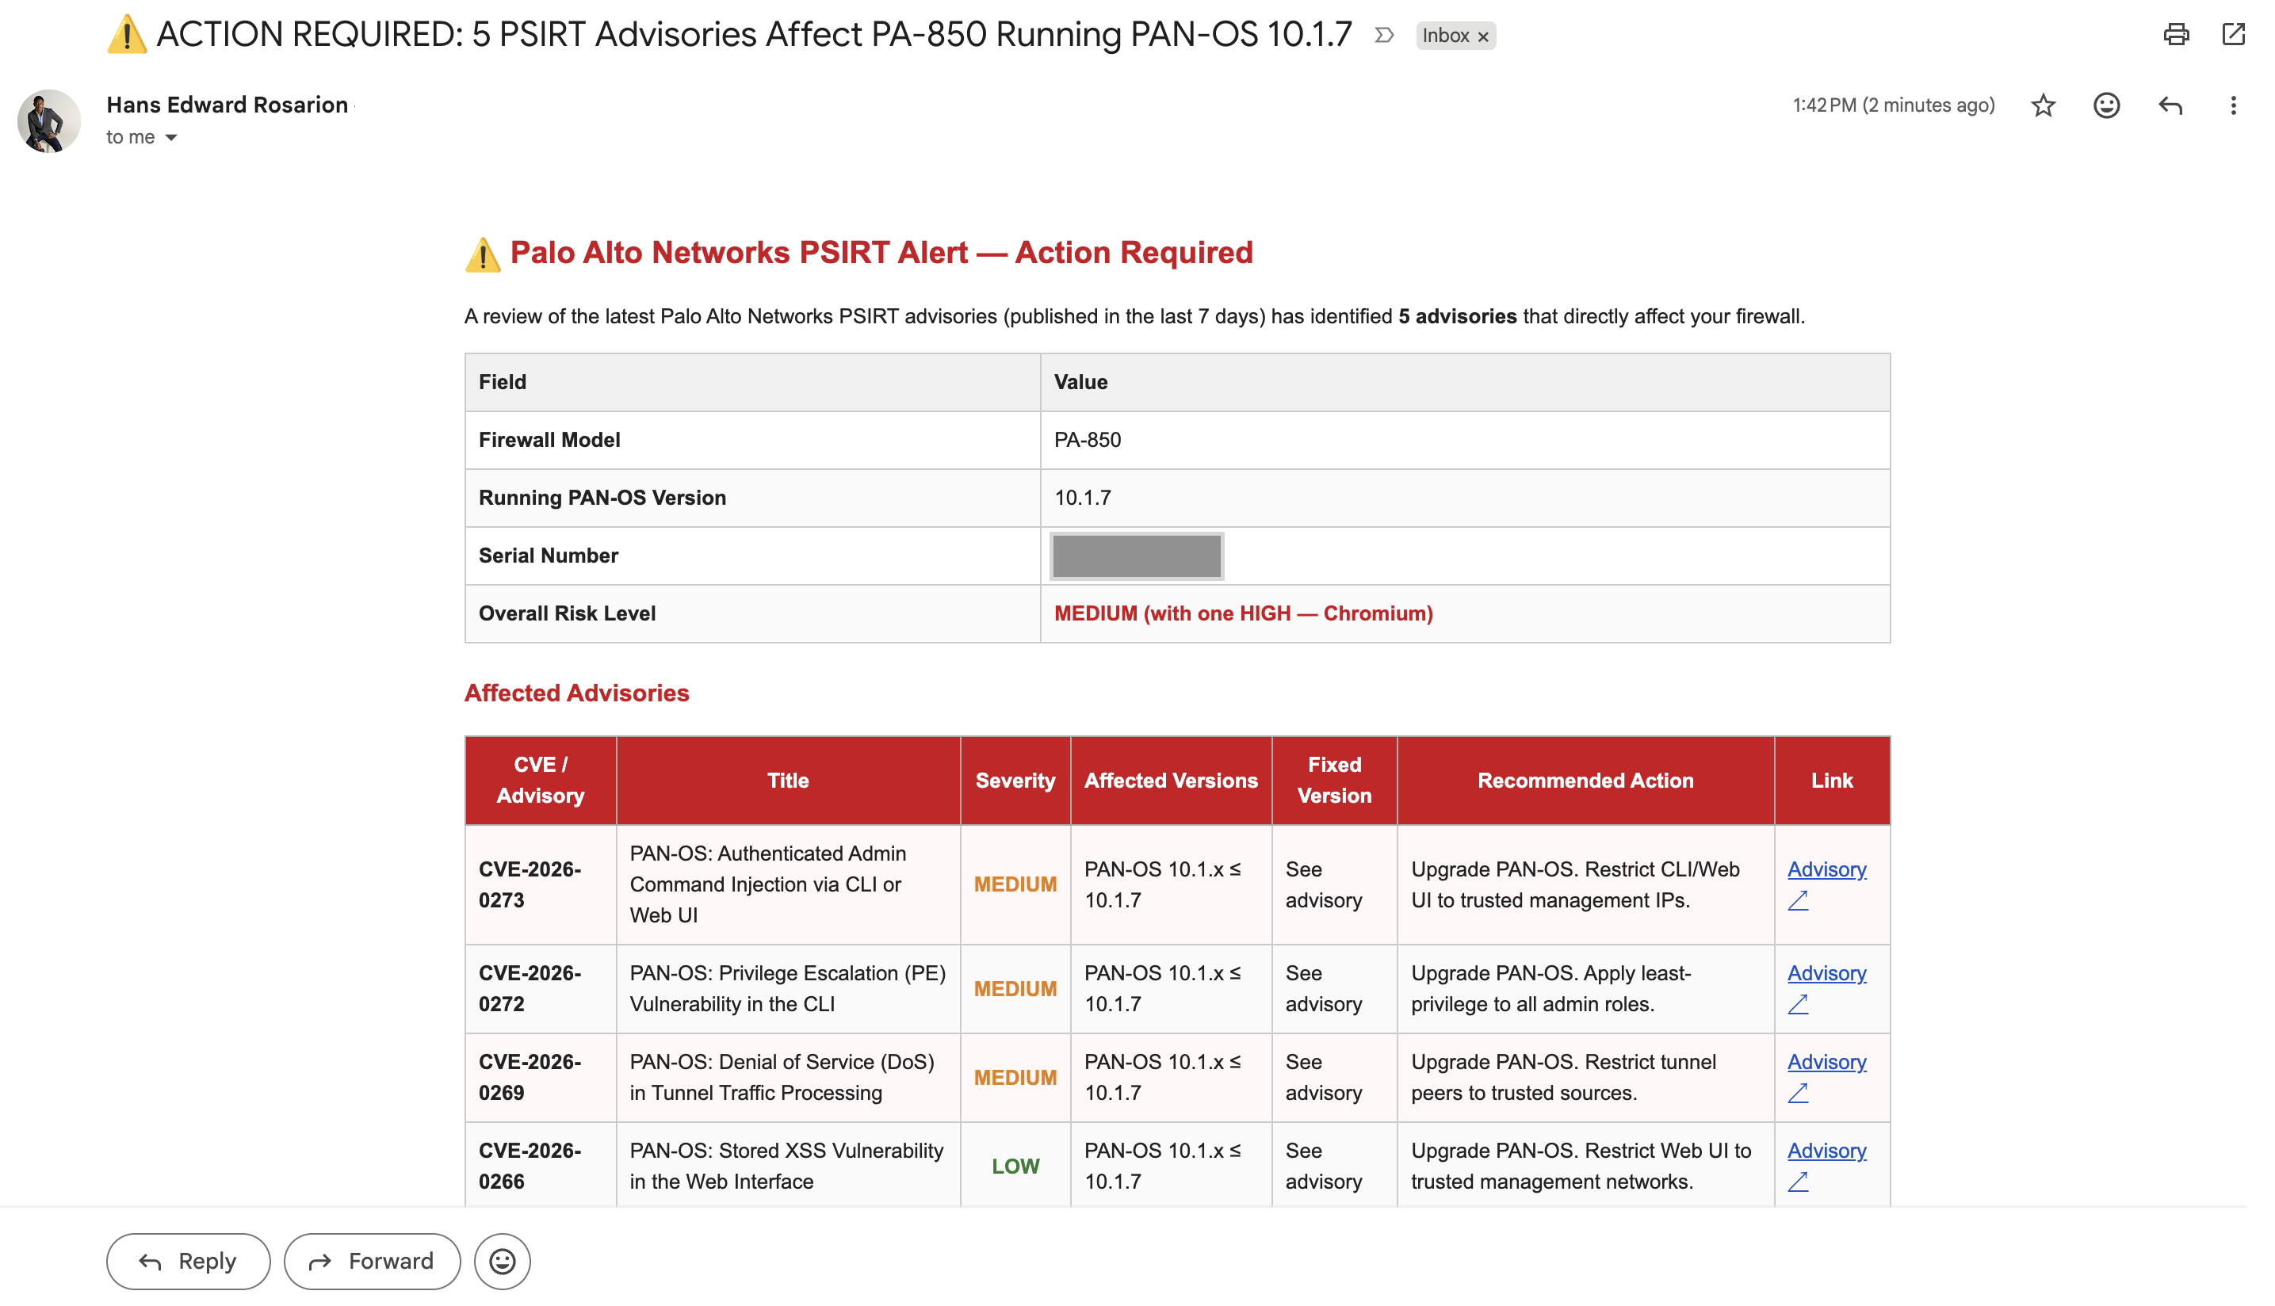Open the More options three-dot menu

(x=2233, y=106)
